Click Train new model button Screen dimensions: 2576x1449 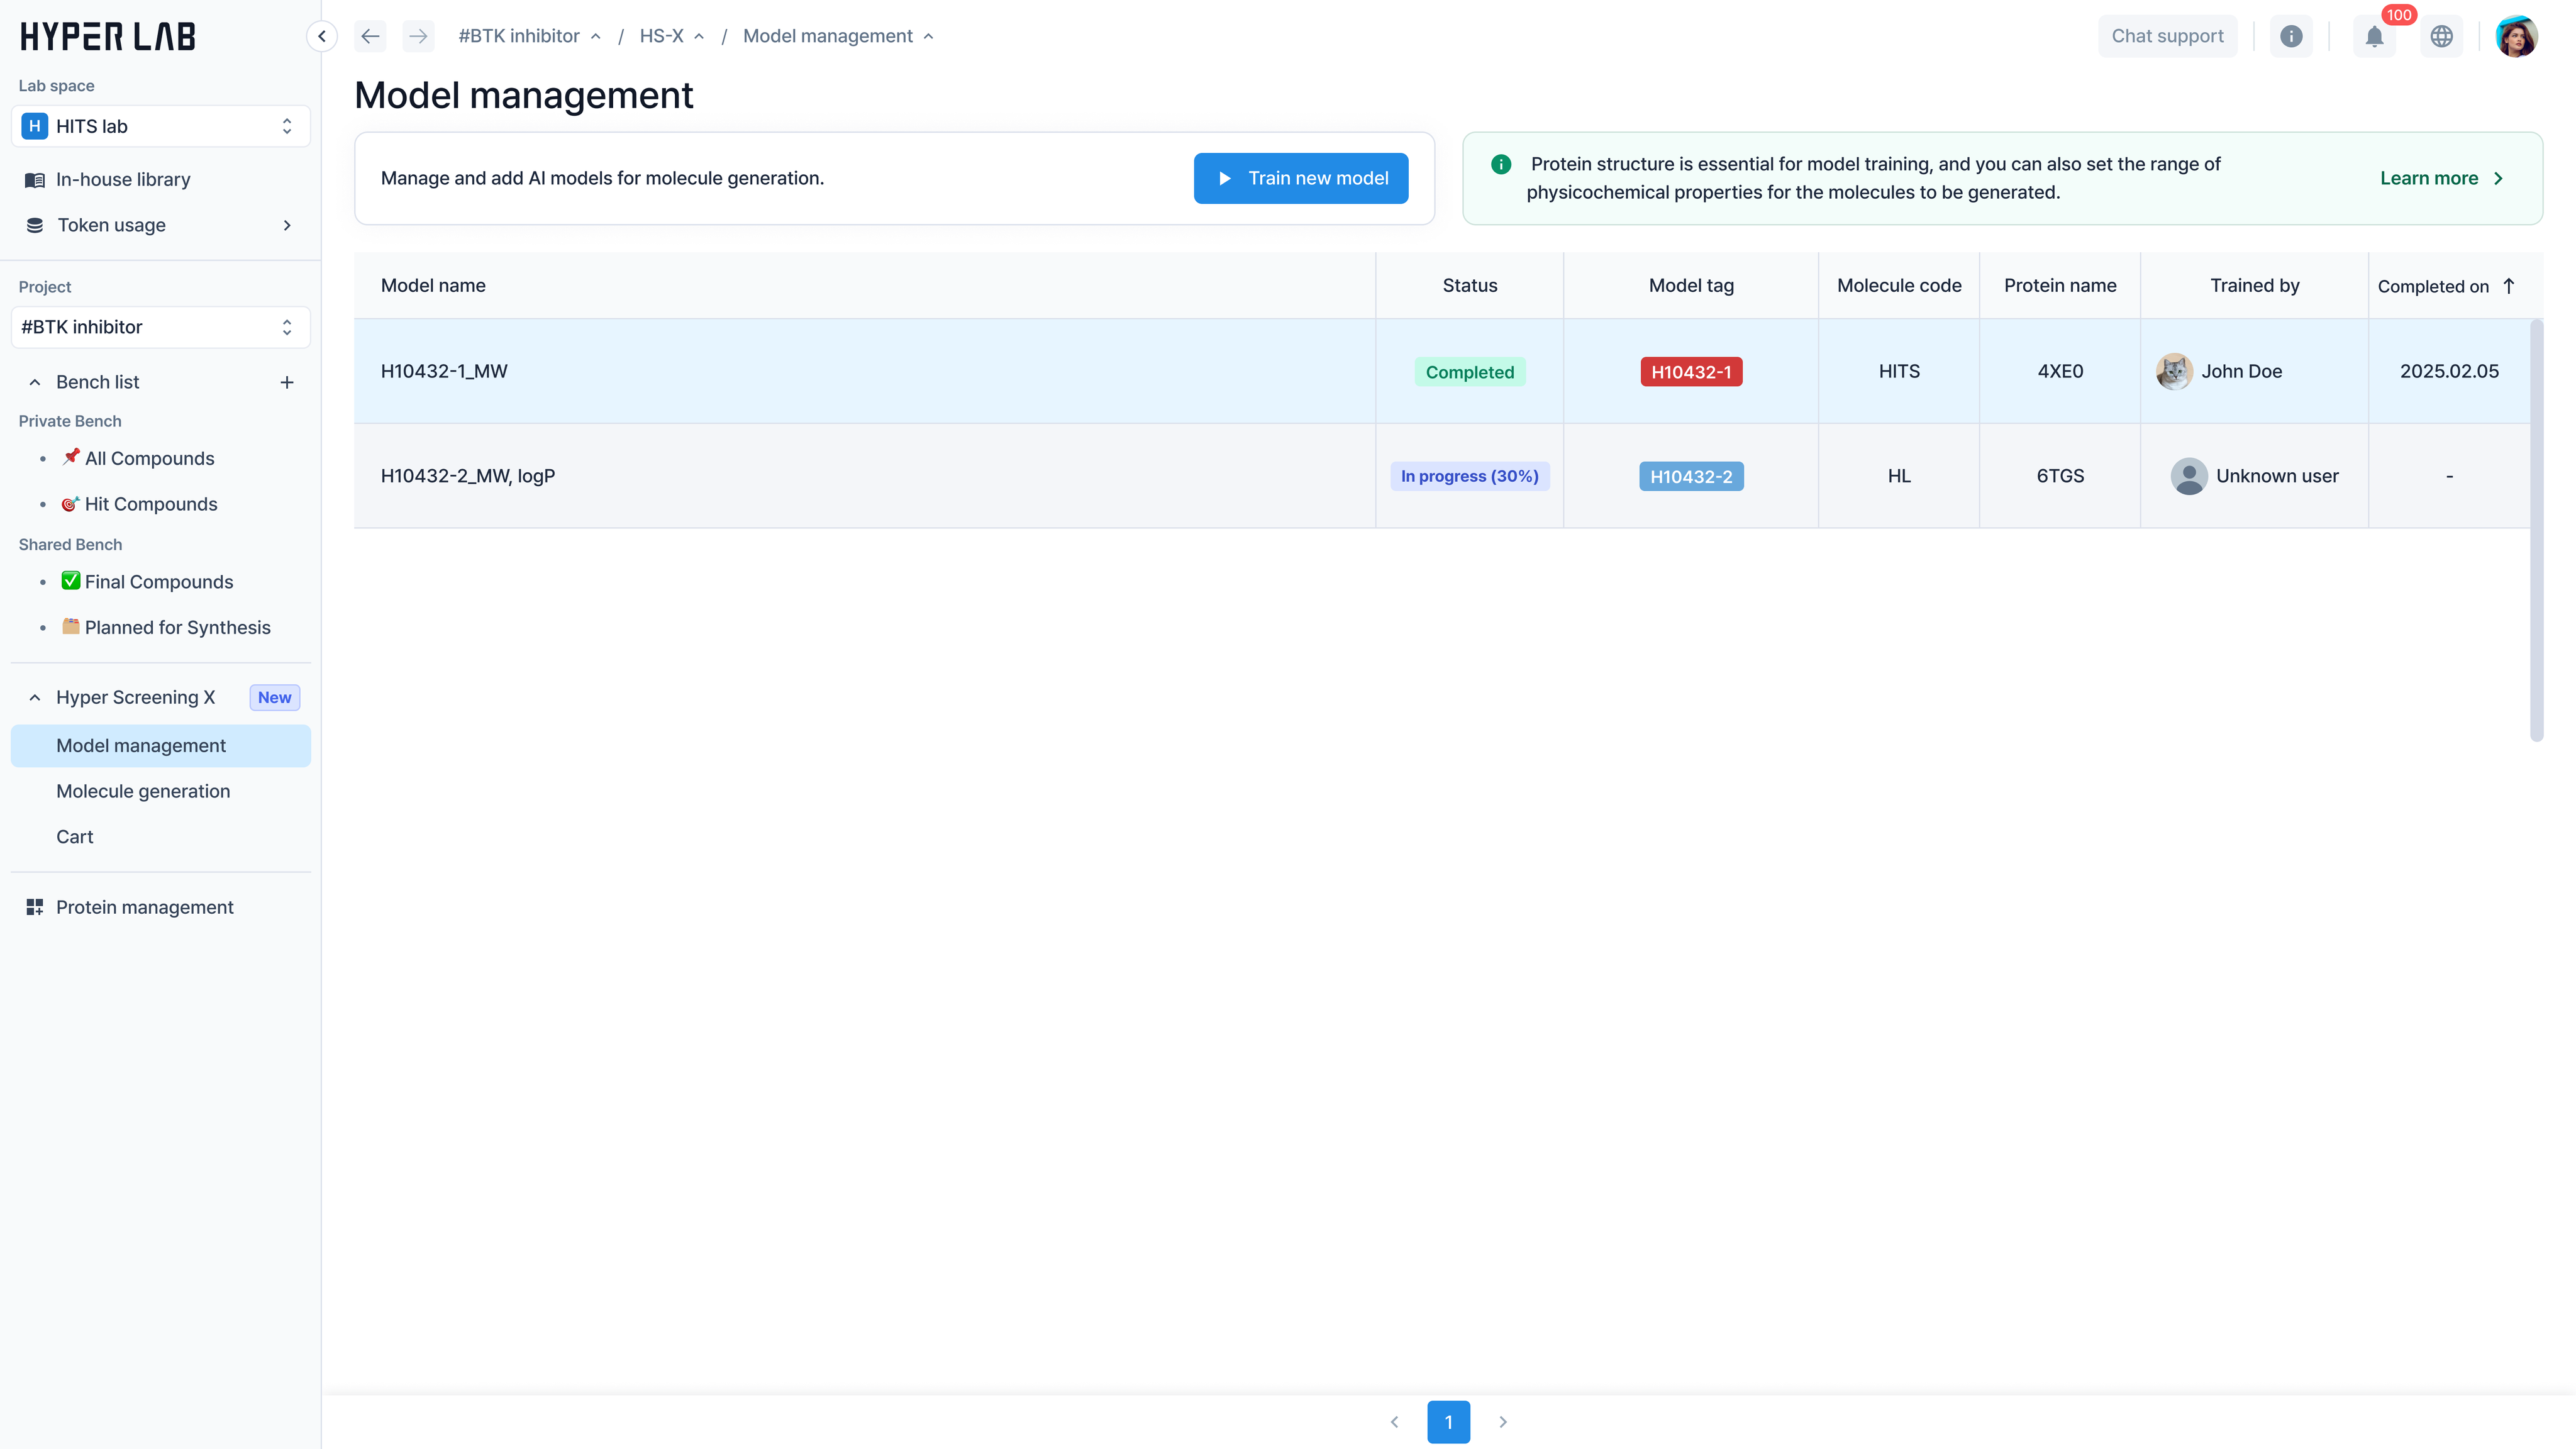1300,178
